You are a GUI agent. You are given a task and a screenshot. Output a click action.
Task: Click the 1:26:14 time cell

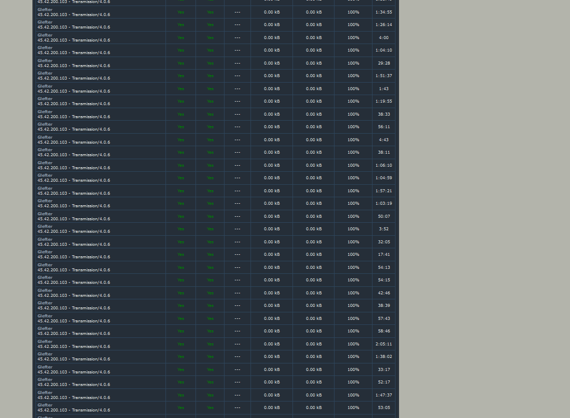pyautogui.click(x=383, y=25)
